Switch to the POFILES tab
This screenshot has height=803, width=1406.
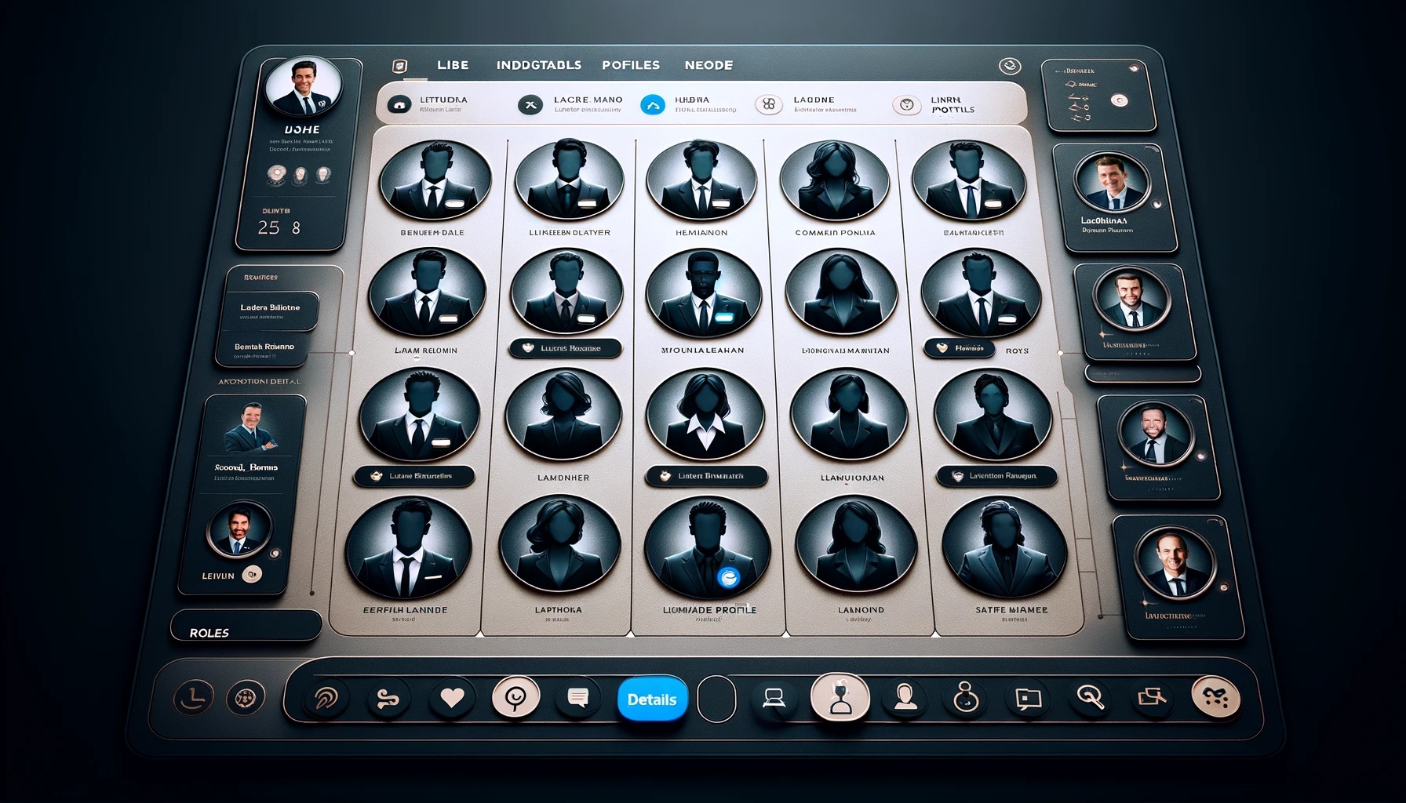630,65
